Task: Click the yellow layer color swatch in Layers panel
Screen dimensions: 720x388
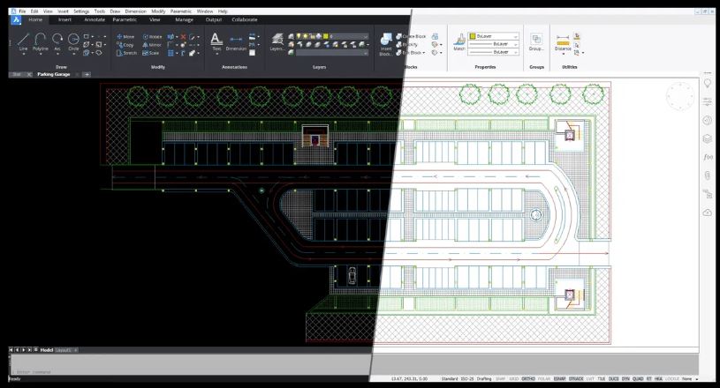Action: coord(326,36)
